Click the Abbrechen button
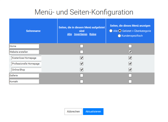 point(73,111)
